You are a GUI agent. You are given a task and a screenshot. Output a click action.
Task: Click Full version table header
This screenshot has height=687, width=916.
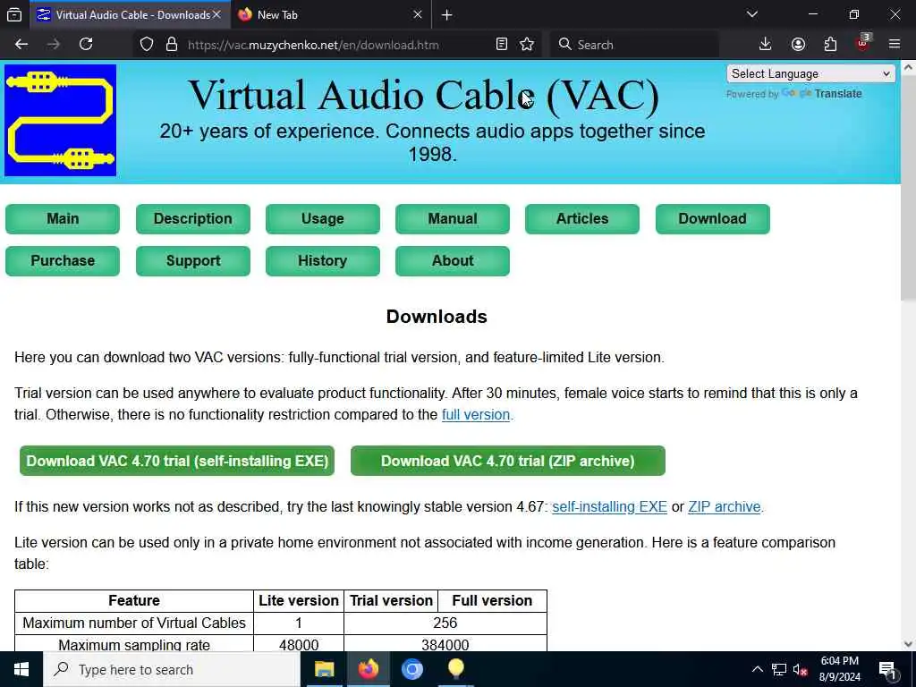(492, 601)
